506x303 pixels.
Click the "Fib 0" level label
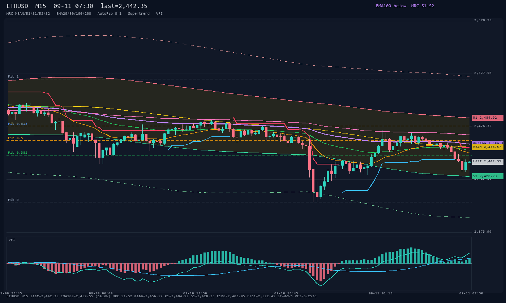[x=13, y=200]
